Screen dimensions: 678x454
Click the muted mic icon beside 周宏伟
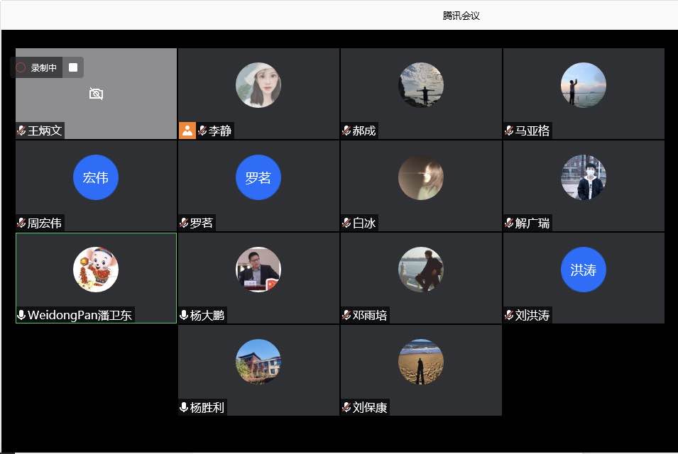21,223
